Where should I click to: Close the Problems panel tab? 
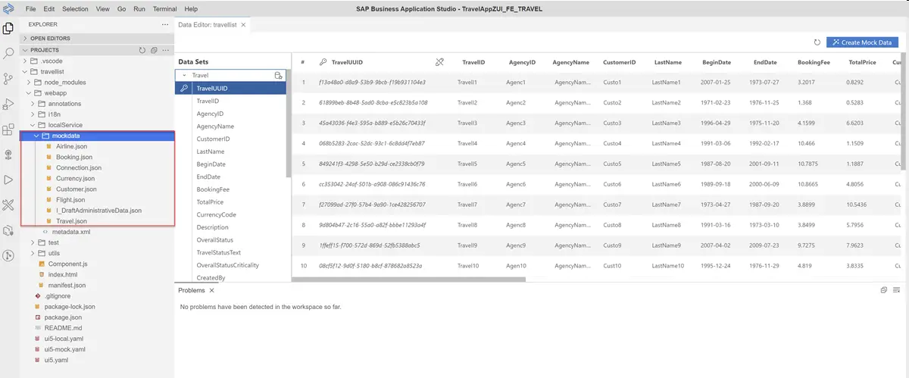tap(211, 290)
